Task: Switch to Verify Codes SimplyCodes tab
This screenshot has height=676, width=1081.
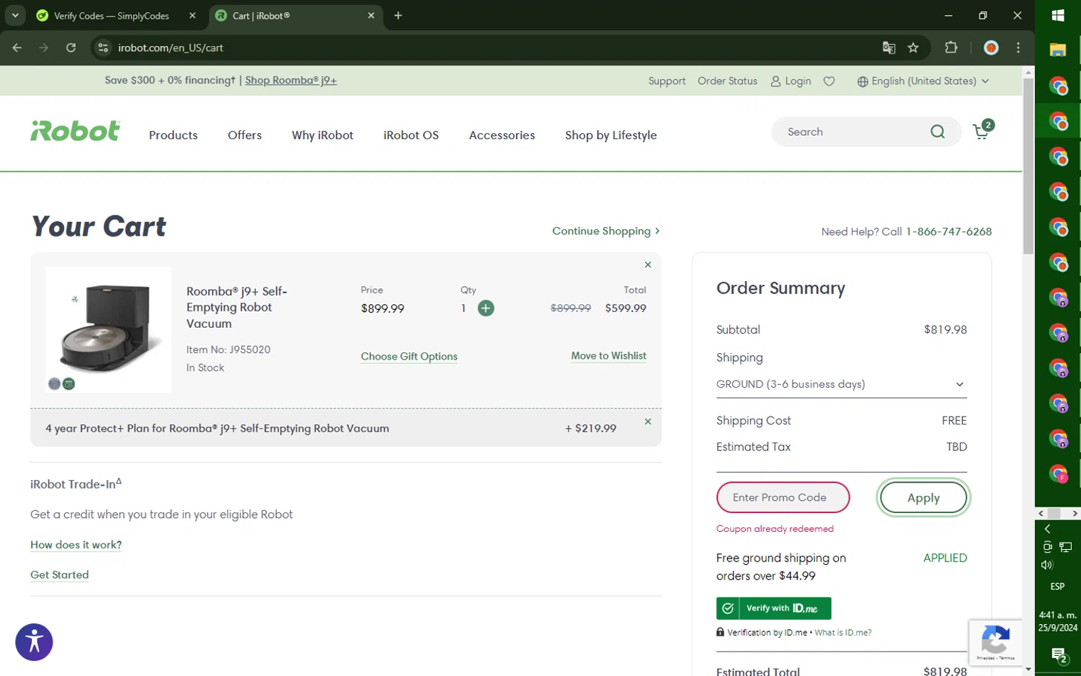Action: (x=112, y=16)
